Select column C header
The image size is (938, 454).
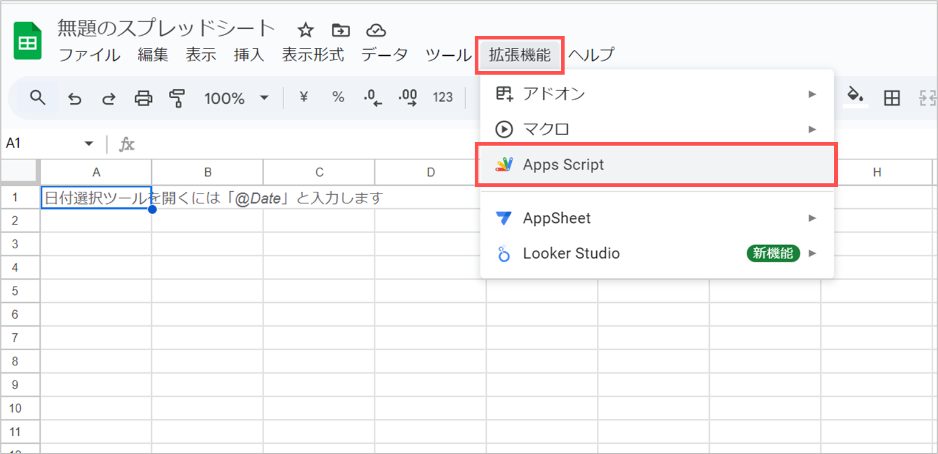[x=319, y=172]
